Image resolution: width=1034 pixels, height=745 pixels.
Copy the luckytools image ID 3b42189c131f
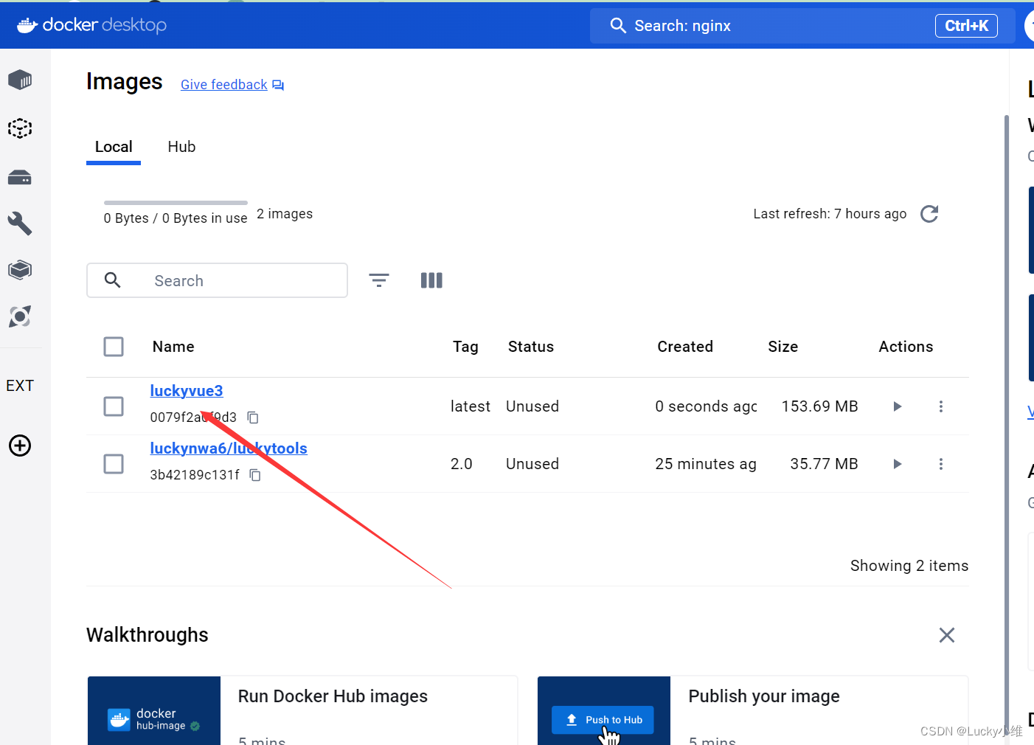tap(255, 475)
